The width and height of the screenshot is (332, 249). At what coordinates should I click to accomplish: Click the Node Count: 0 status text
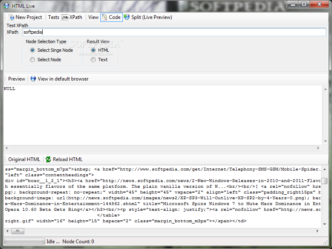coord(78,242)
